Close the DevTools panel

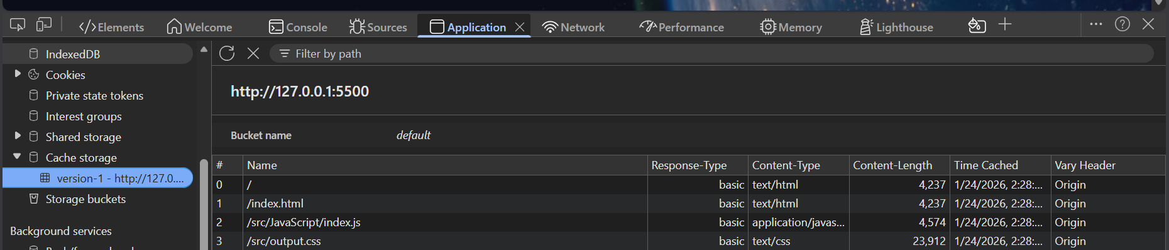point(1148,24)
